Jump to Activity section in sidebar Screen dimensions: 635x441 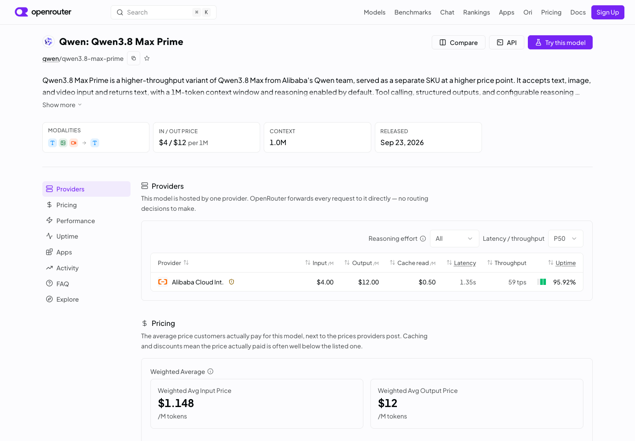(x=86, y=268)
